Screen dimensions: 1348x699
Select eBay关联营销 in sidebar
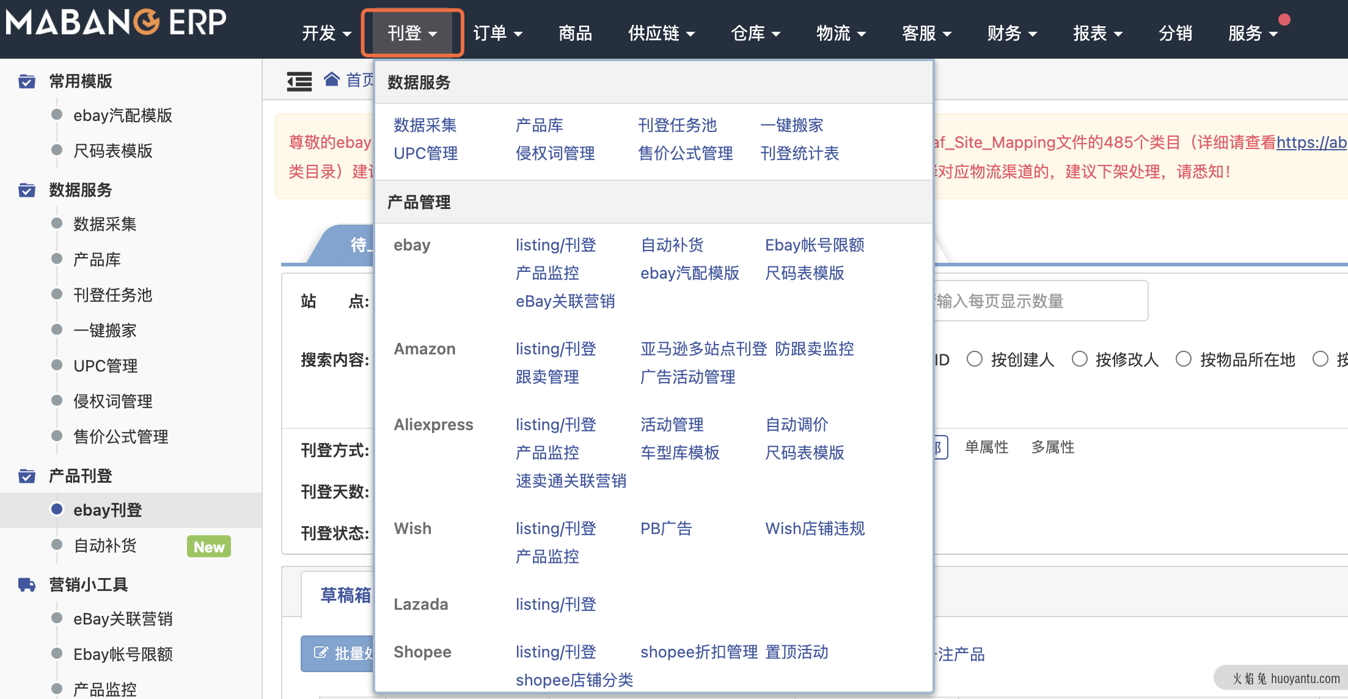click(x=122, y=619)
